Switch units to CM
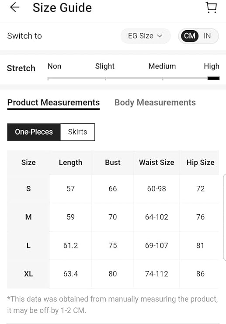The height and width of the screenshot is (324, 226). (190, 36)
